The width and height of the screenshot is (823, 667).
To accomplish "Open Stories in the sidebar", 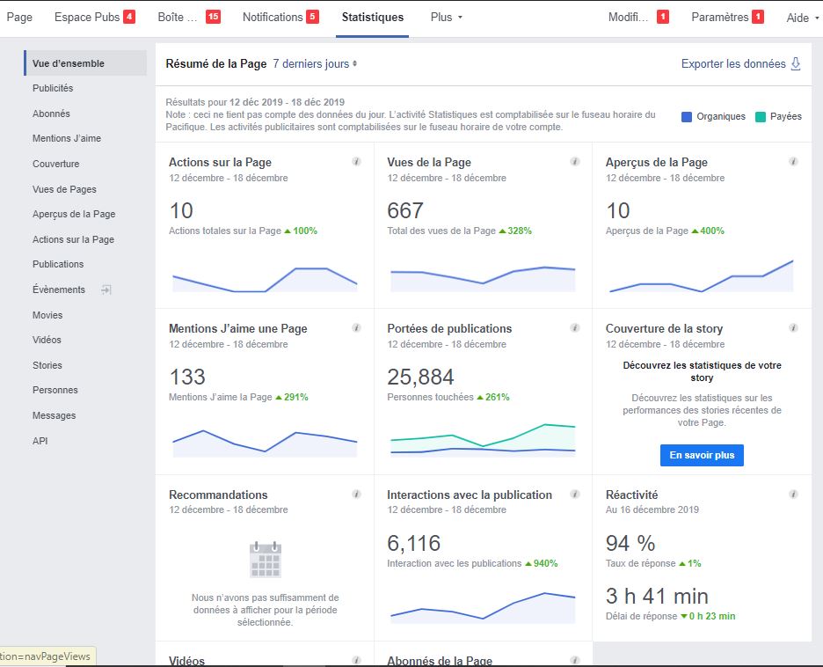I will click(x=47, y=365).
